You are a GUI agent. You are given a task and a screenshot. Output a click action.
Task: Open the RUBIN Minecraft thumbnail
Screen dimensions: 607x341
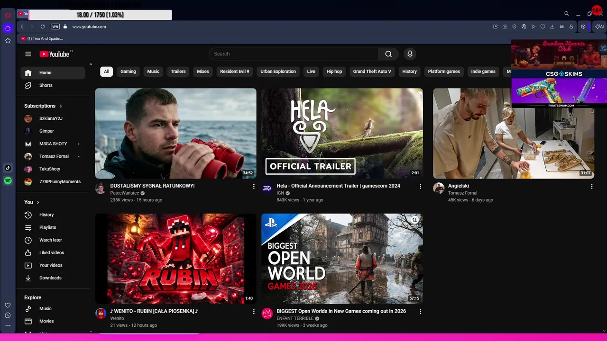(x=175, y=259)
